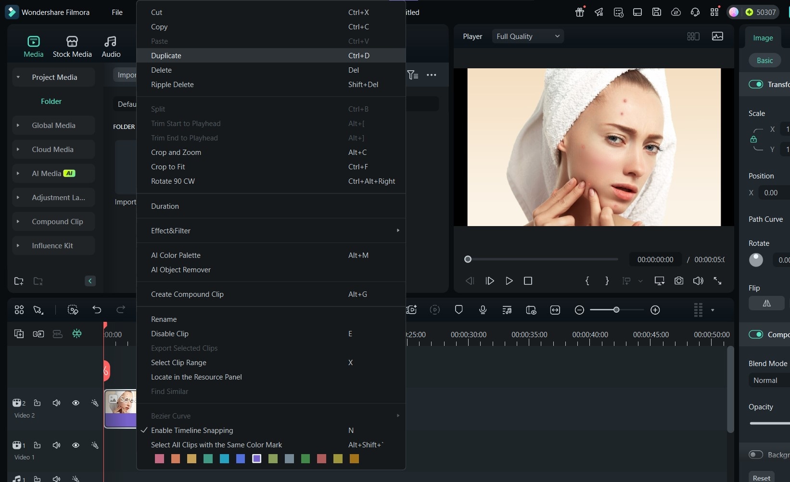This screenshot has height=482, width=790.
Task: Open the Full Quality dropdown
Action: [x=528, y=36]
